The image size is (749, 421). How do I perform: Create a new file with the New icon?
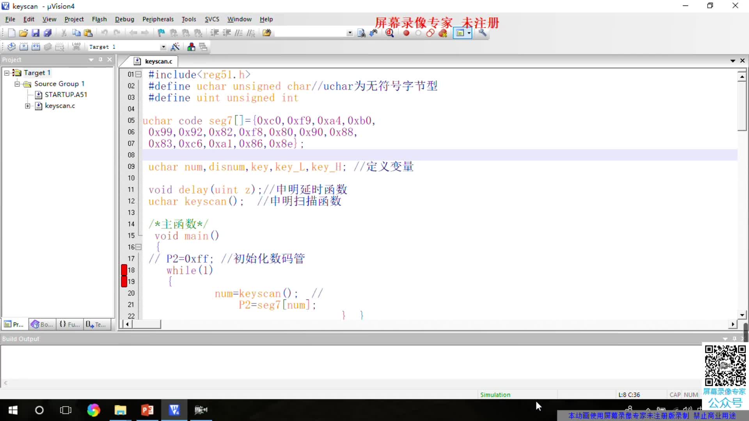(12, 33)
